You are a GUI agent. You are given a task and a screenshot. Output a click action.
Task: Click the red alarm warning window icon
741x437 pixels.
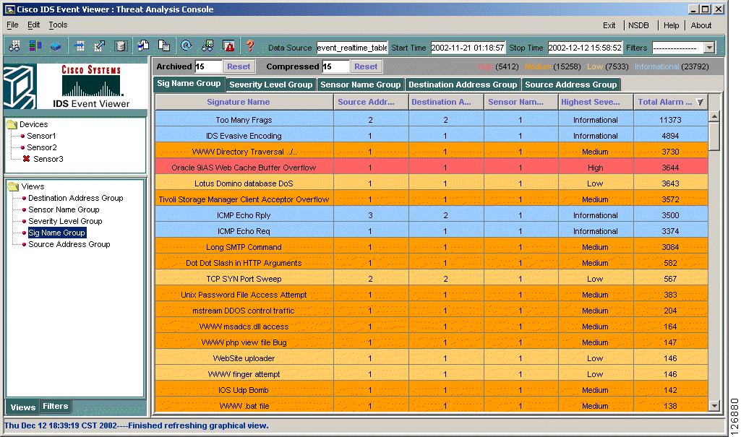click(x=228, y=46)
